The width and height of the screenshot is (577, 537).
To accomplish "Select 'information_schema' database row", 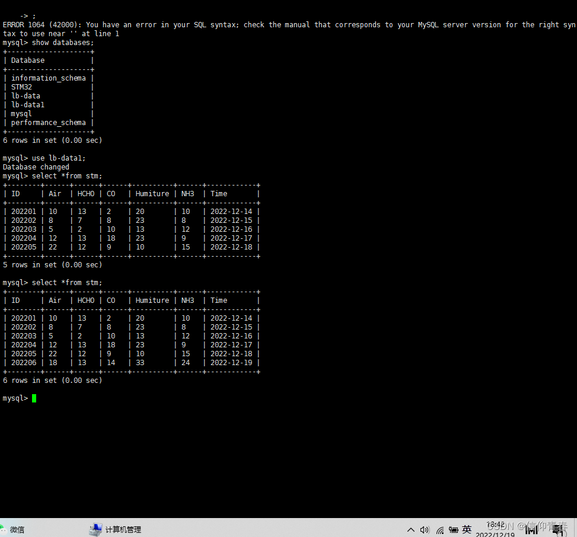I will coord(48,78).
